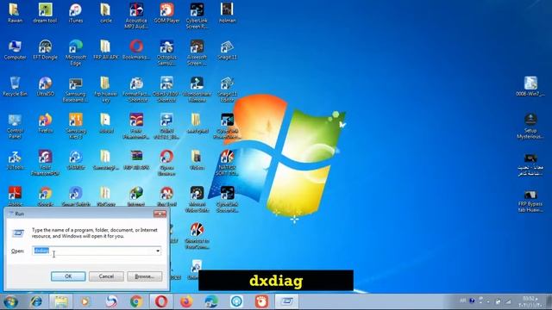Select the dream tool desktop shortcut
The width and height of the screenshot is (552, 310).
pyautogui.click(x=45, y=14)
